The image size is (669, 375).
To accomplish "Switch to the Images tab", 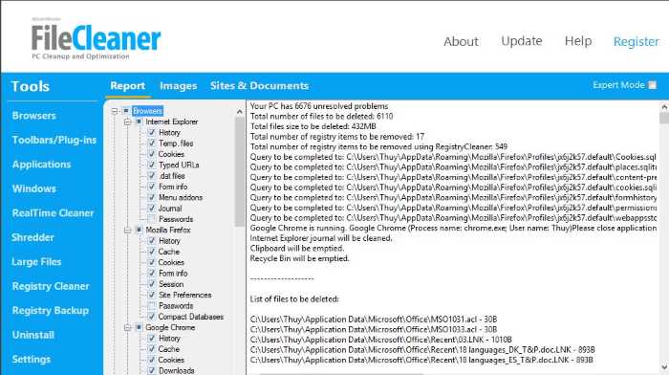I will (179, 86).
